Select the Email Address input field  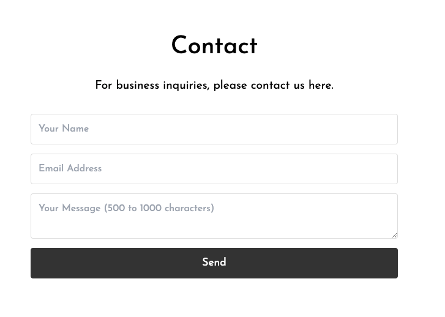pos(214,169)
